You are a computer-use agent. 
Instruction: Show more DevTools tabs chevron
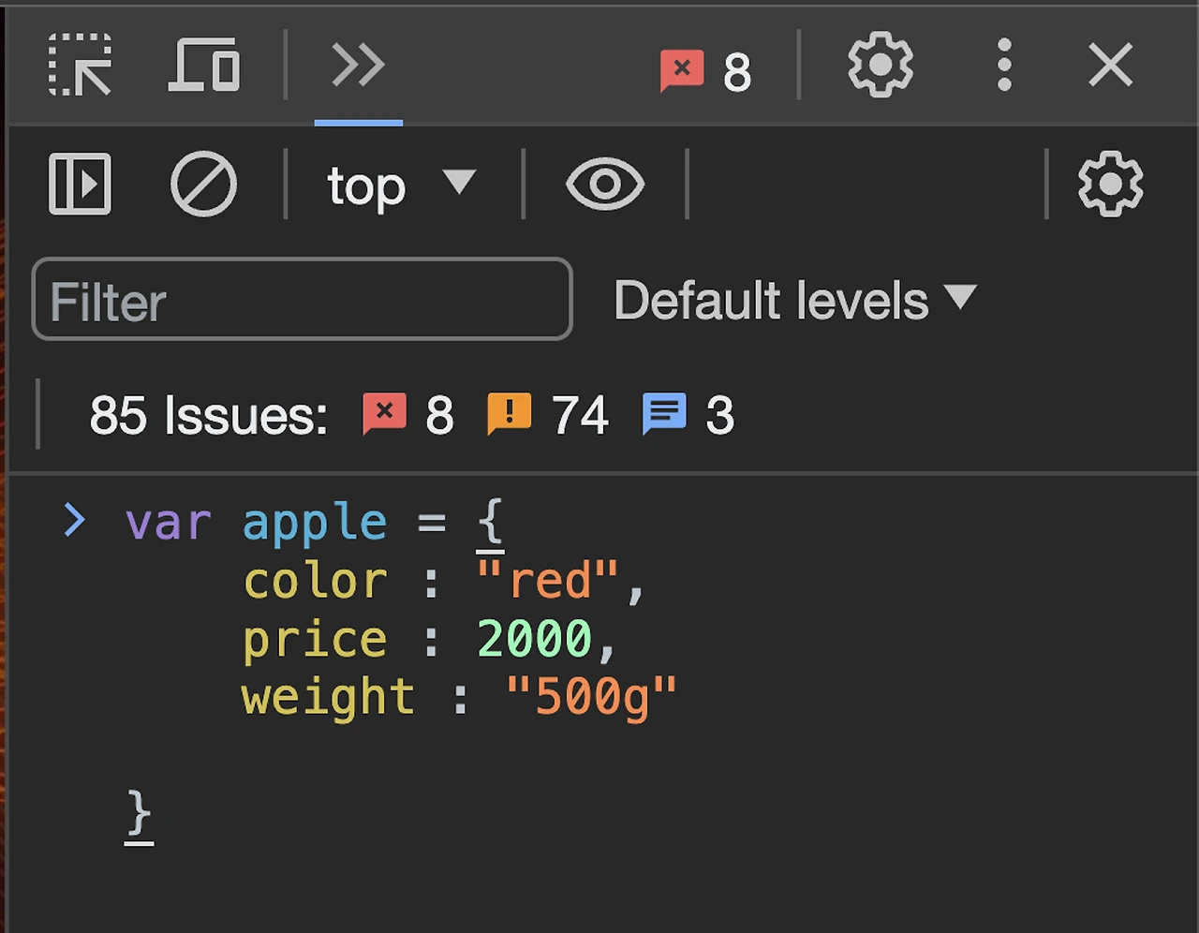[x=358, y=66]
